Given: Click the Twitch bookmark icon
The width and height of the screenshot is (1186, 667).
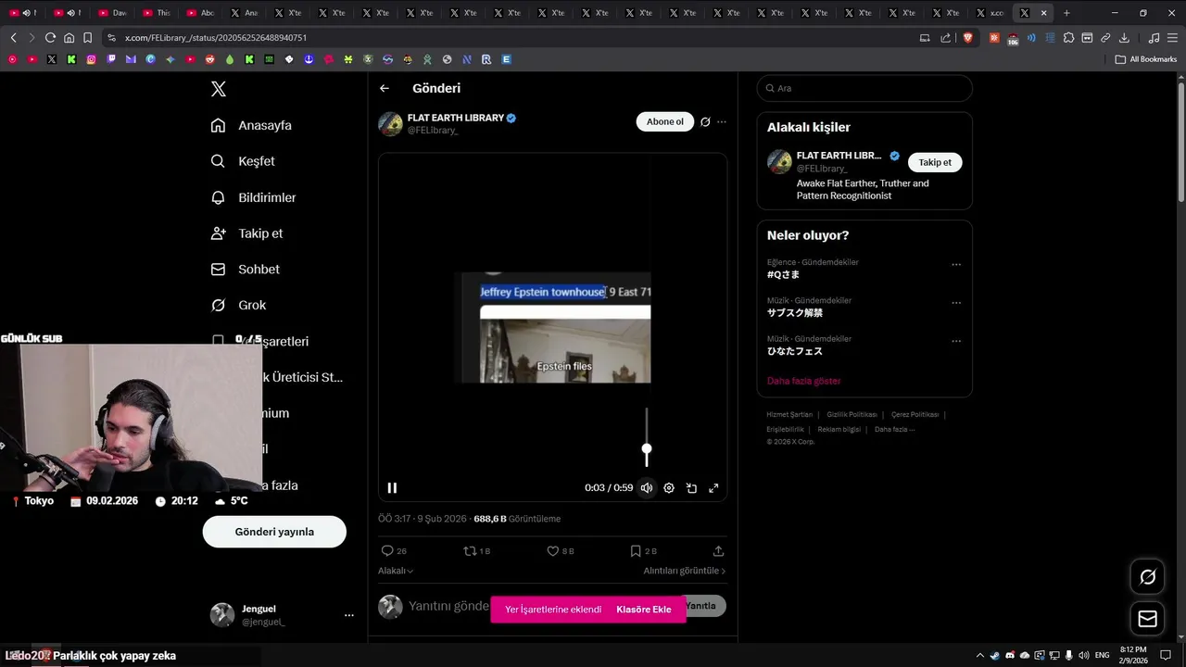Looking at the screenshot, I should [x=111, y=59].
